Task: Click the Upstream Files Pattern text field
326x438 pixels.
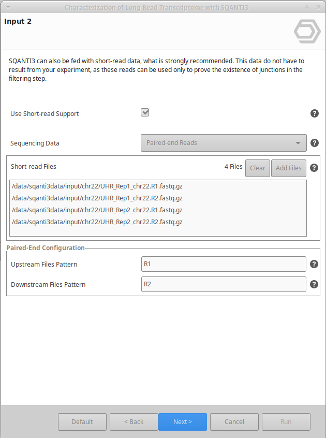Action: click(x=224, y=264)
